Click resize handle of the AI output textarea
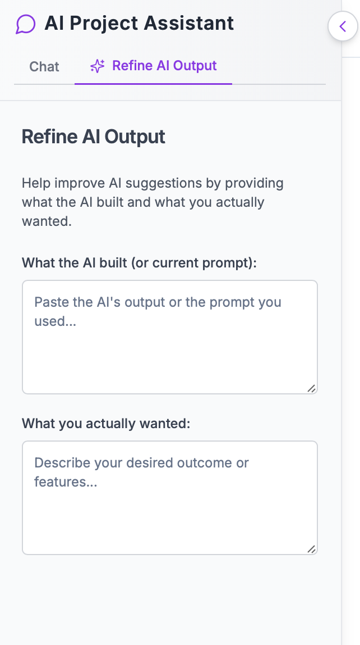The height and width of the screenshot is (645, 360). 311,388
